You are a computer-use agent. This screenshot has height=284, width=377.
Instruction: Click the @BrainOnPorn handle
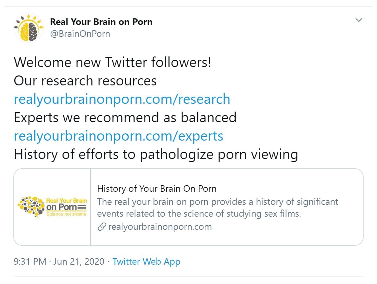[80, 33]
